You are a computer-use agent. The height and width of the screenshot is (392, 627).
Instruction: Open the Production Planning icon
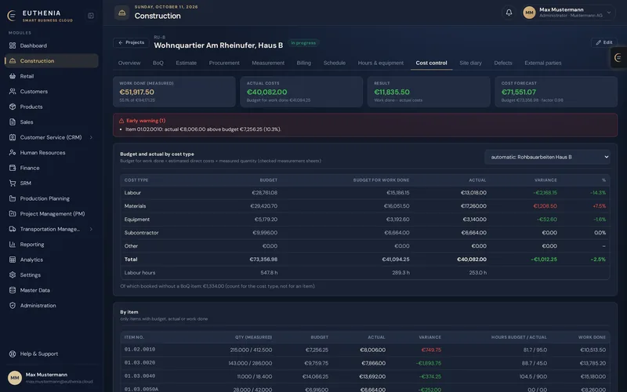[13, 198]
